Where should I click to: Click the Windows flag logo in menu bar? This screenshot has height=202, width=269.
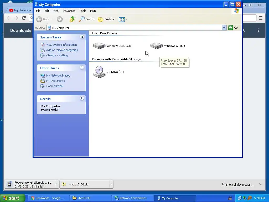coord(237,11)
